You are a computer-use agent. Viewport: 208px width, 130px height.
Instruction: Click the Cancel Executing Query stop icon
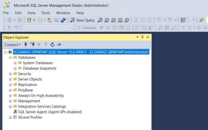coord(101,28)
